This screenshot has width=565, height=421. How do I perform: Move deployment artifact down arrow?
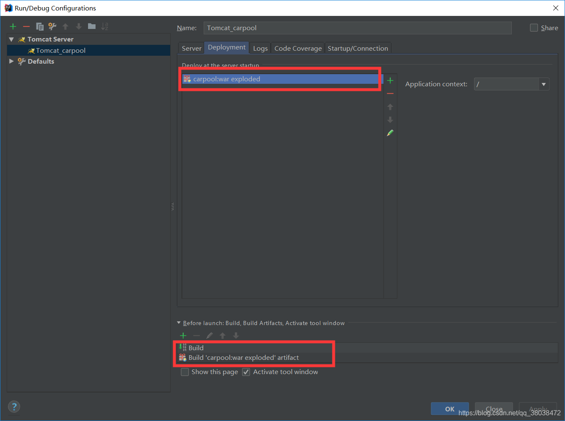tap(390, 120)
